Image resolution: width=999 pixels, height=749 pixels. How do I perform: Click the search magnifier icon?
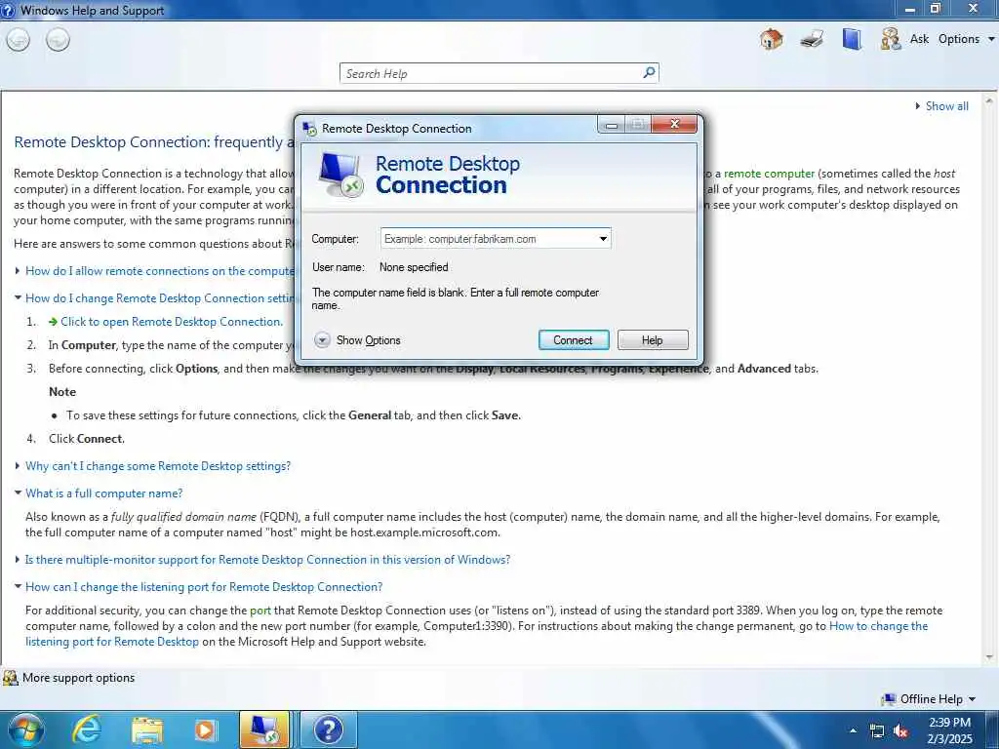(649, 72)
